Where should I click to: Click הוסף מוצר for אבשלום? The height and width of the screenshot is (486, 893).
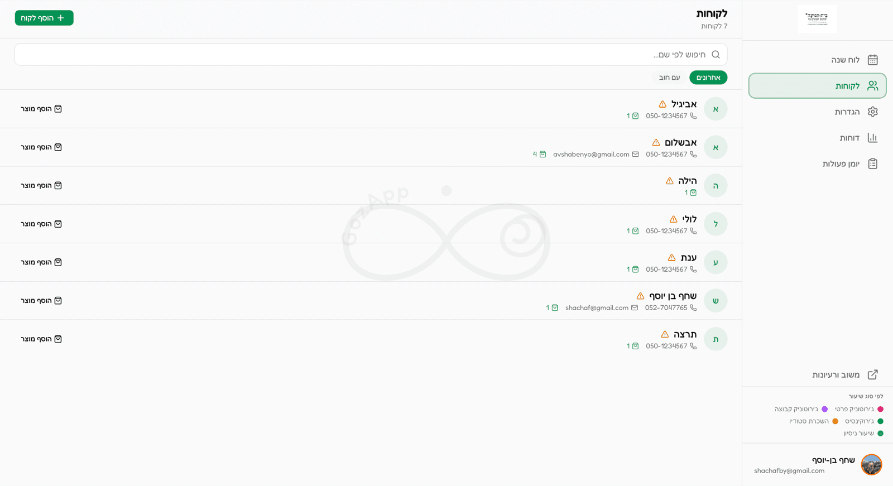pos(41,147)
